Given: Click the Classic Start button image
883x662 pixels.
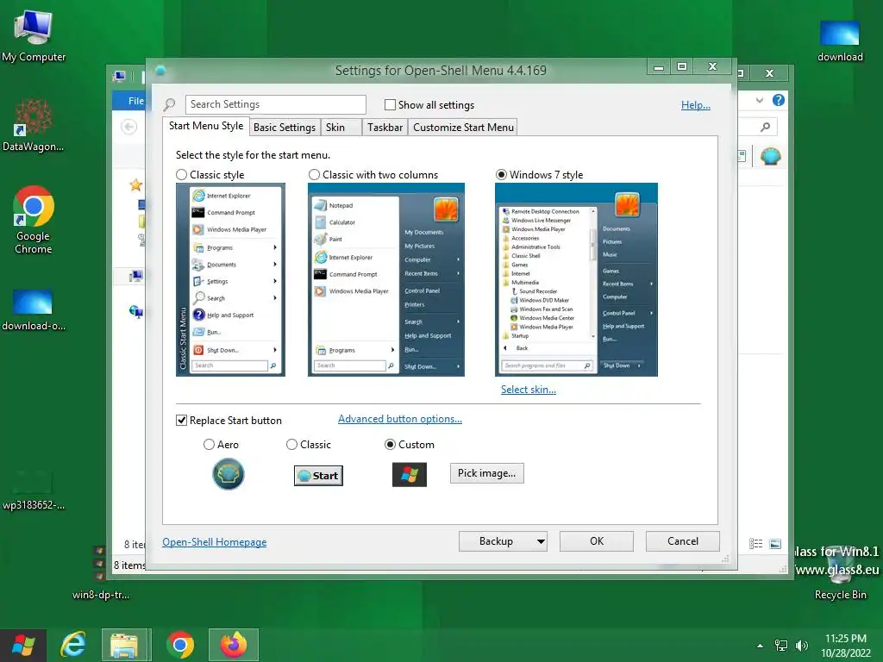Looking at the screenshot, I should 318,476.
